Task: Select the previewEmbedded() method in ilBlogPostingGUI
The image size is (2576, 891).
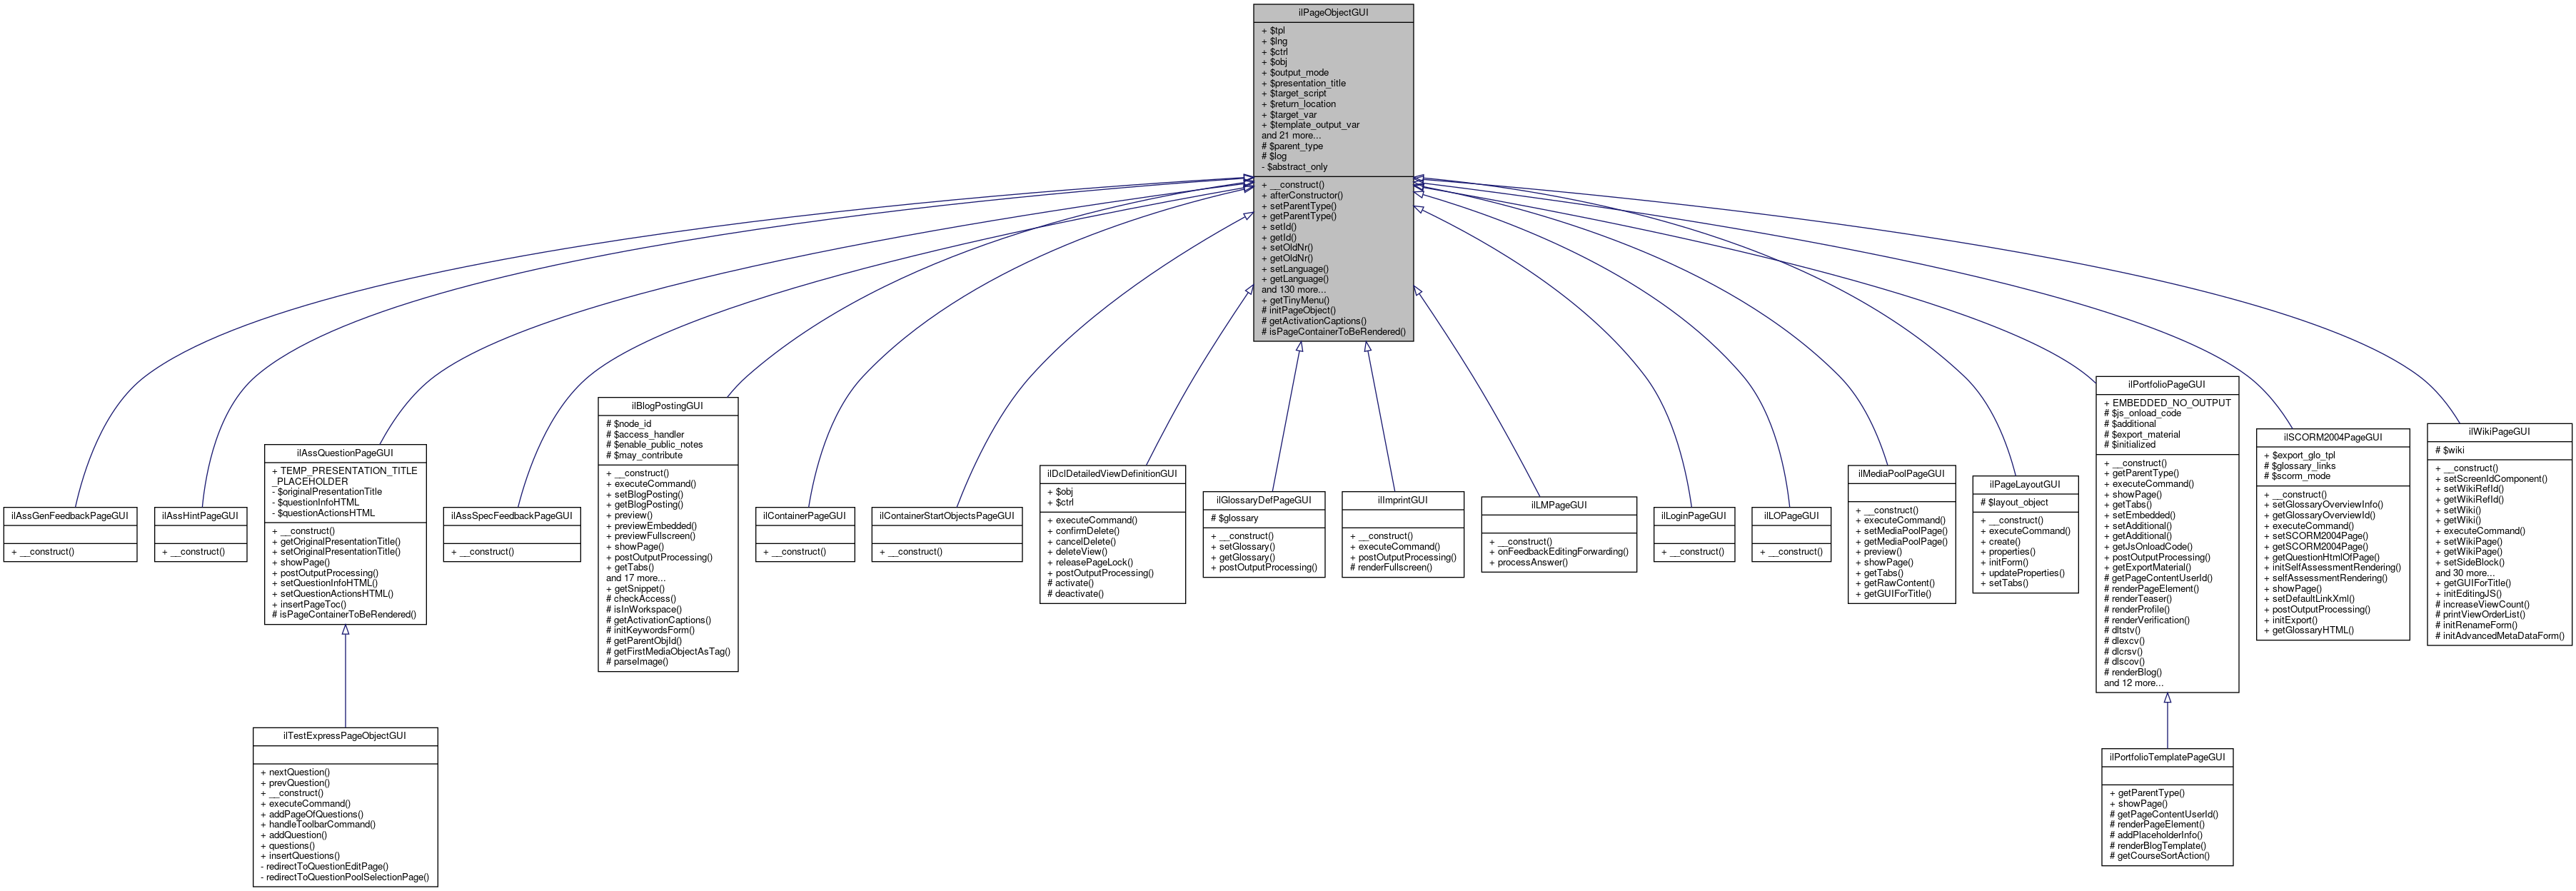Action: 652,526
